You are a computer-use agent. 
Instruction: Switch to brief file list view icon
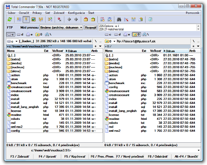pos(19,20)
